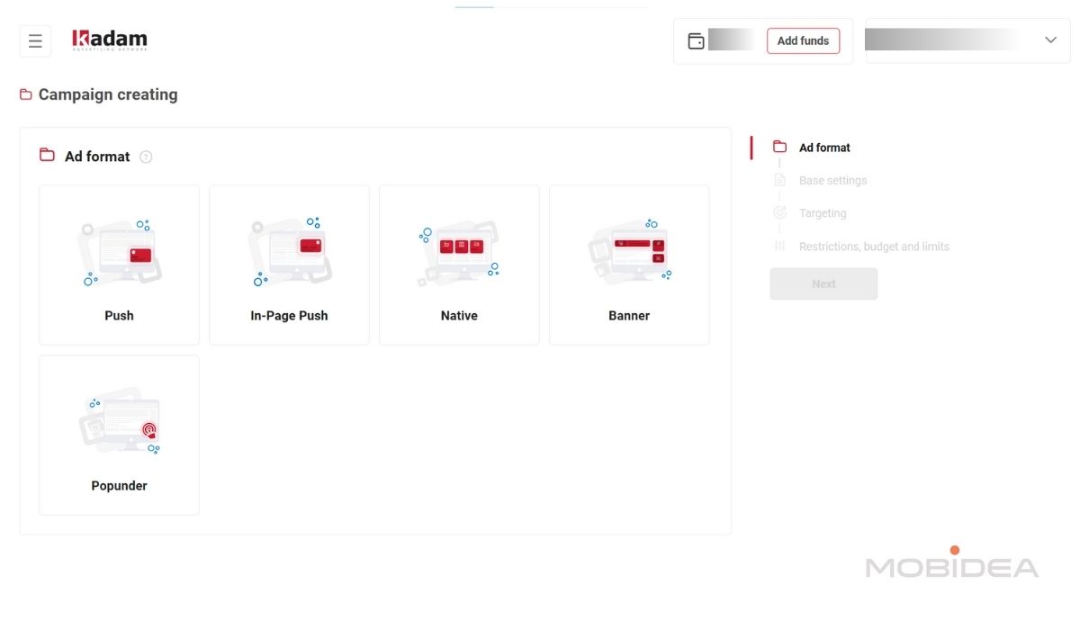Choose the In-Page Push format illustration
Viewport: 1080px width, 630px height.
coord(289,253)
